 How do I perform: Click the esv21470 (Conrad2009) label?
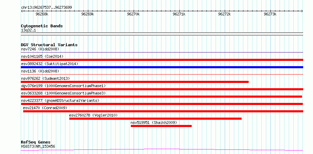pos(45,108)
